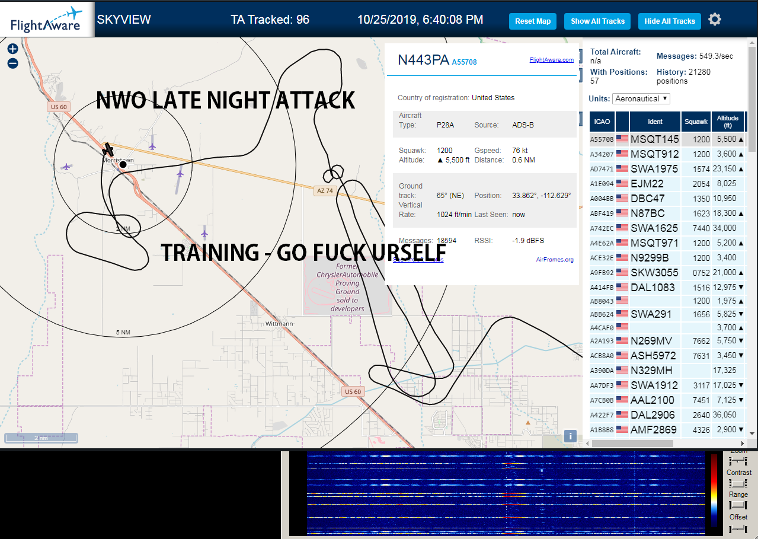Select the AMF2869 aircraft row
The image size is (758, 539).
click(x=667, y=430)
